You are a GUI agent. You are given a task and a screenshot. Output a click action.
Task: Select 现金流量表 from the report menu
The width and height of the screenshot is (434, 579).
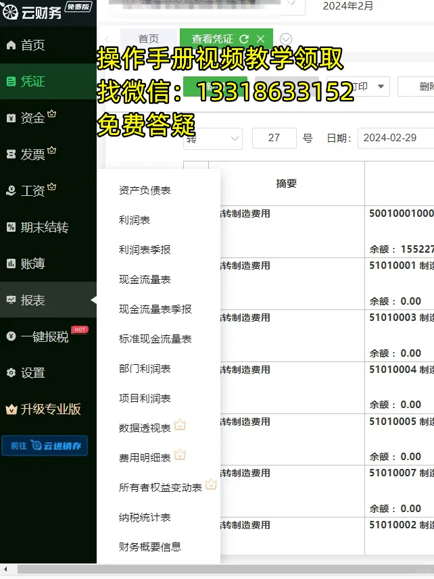145,280
